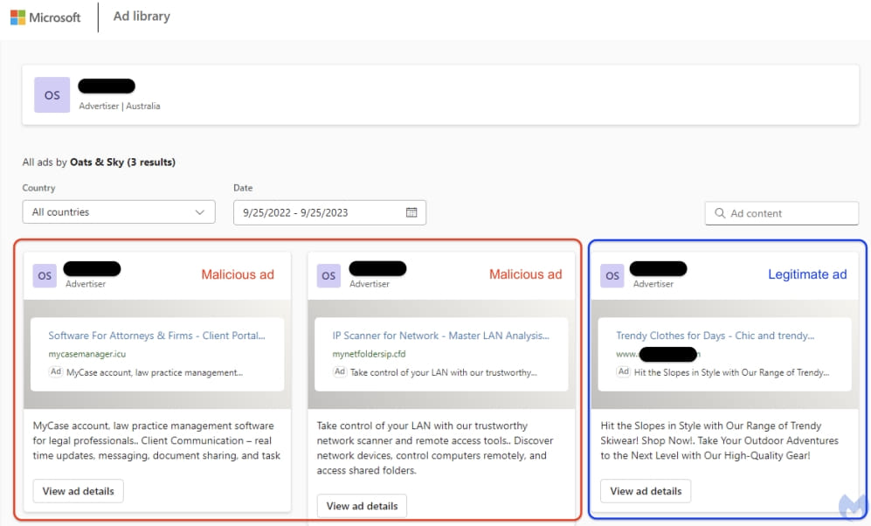Click the OS avatar beside Advertiser | Australia
Image resolution: width=871 pixels, height=526 pixels.
(x=52, y=95)
